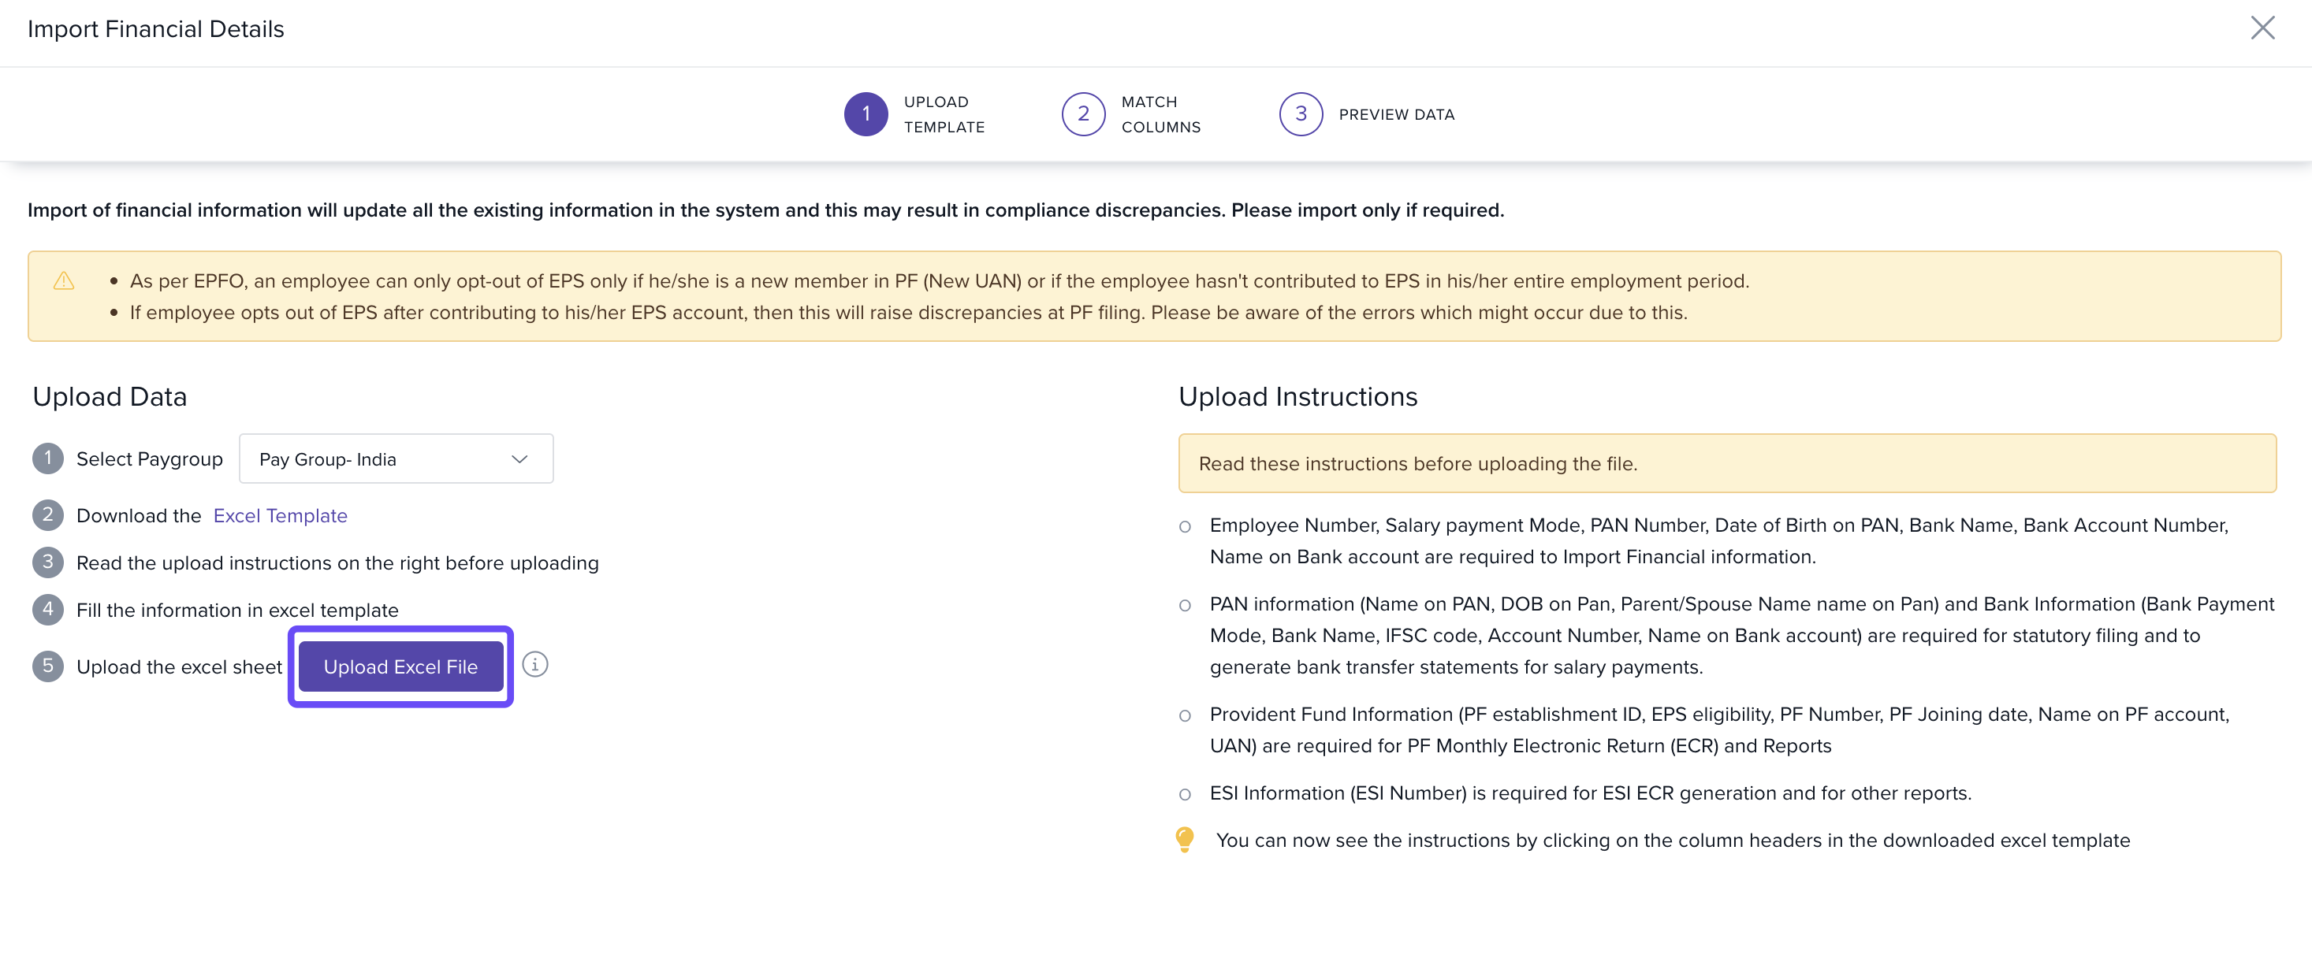Click the yellow warning triangle icon
This screenshot has width=2312, height=954.
[64, 280]
